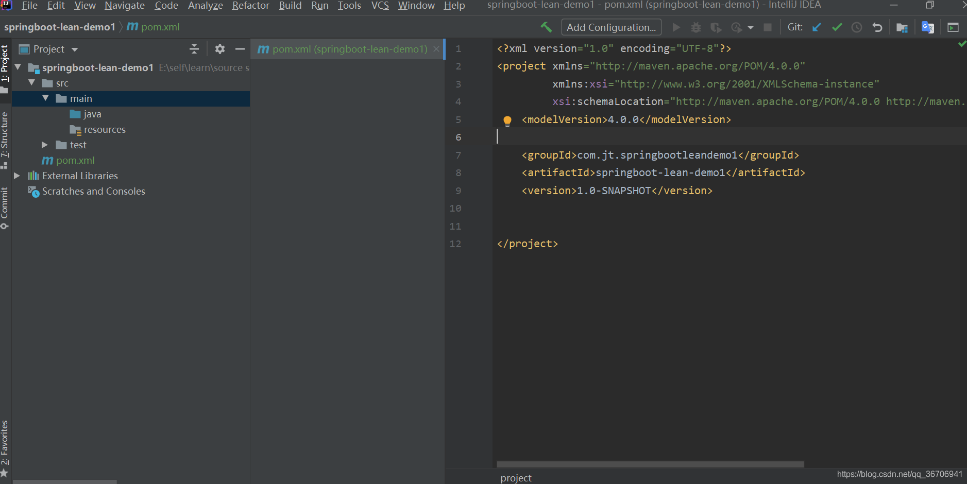This screenshot has height=484, width=967.
Task: Select the test folder row
Action: [131, 145]
